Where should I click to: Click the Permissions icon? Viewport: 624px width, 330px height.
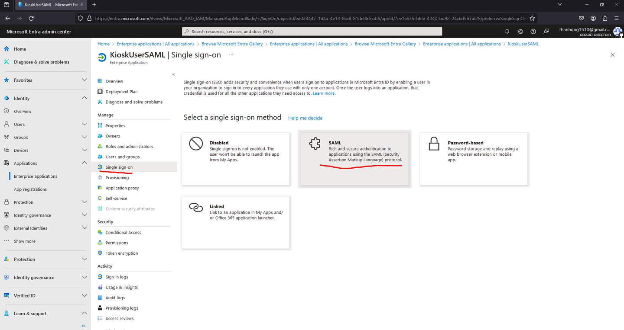pyautogui.click(x=100, y=243)
